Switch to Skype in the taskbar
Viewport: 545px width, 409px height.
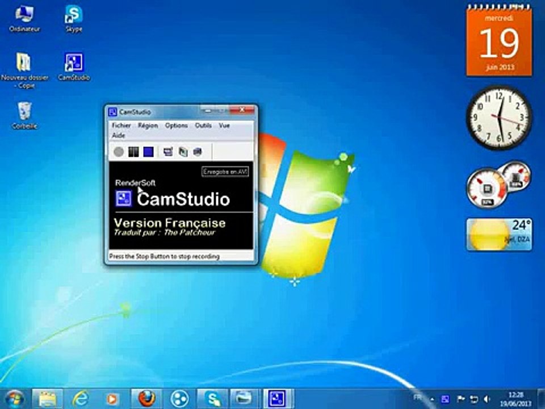coord(213,399)
